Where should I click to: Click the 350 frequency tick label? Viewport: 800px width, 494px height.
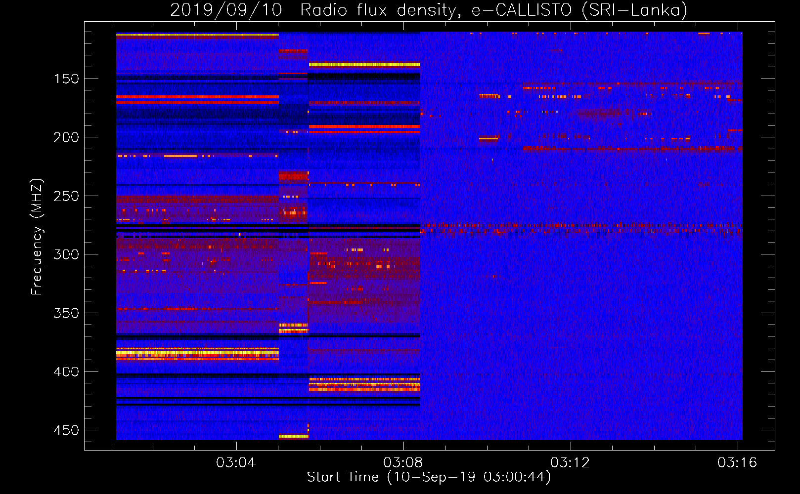click(66, 313)
